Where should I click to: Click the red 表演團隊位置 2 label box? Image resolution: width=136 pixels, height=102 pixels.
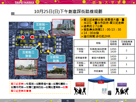[80, 84]
